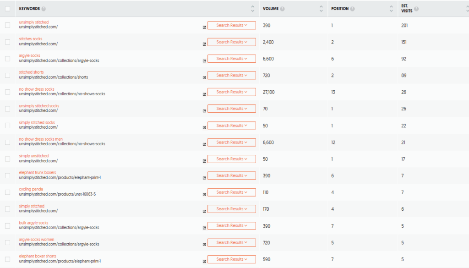This screenshot has height=268, width=469.
Task: Open external link icon for argyle socks row
Action: [204, 61]
